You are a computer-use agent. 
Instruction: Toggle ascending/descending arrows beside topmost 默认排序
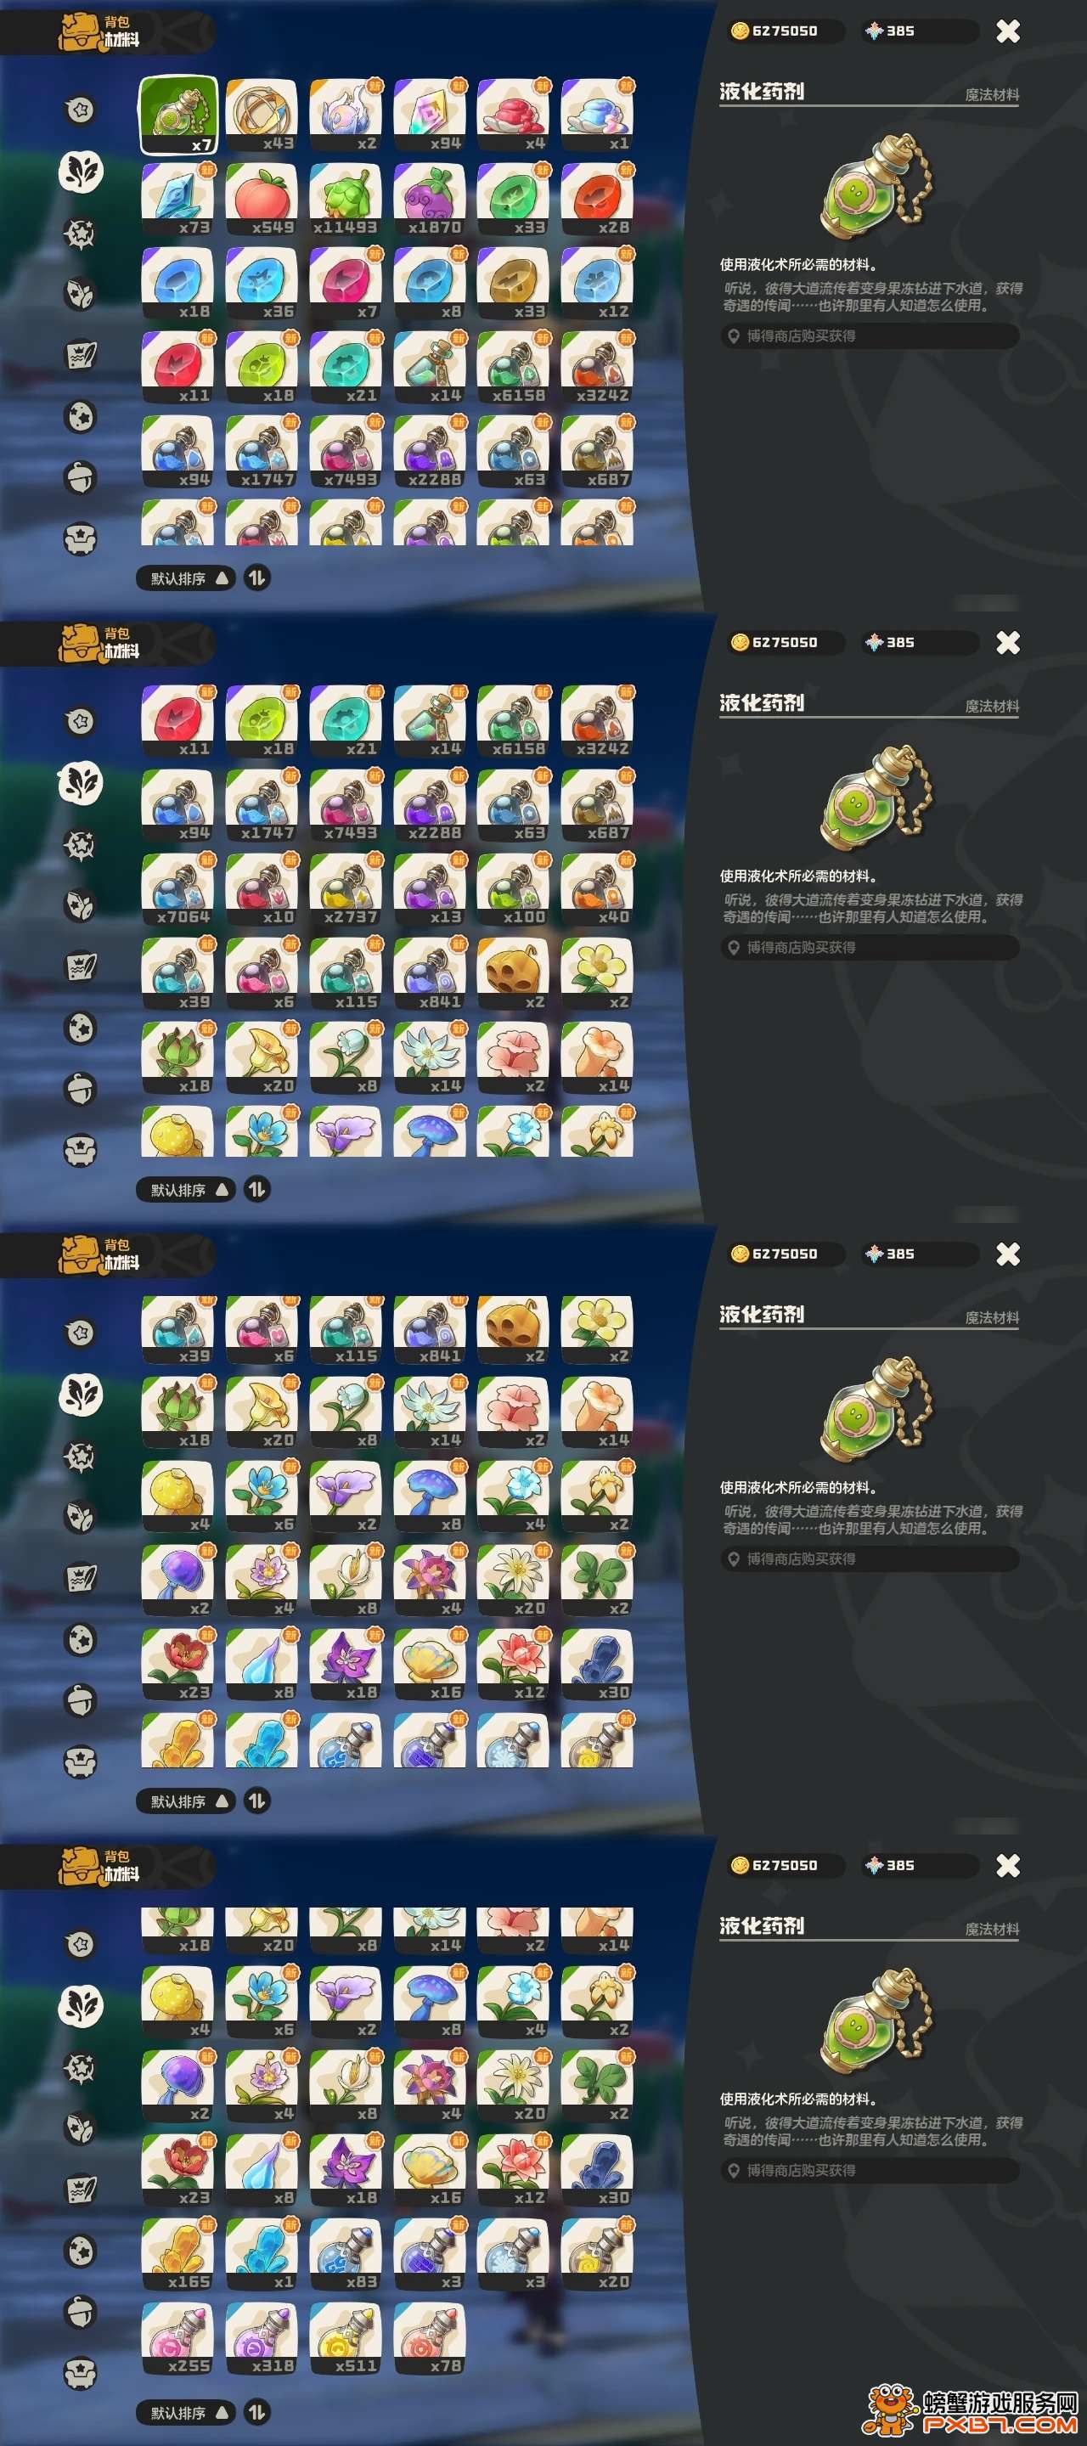click(257, 578)
